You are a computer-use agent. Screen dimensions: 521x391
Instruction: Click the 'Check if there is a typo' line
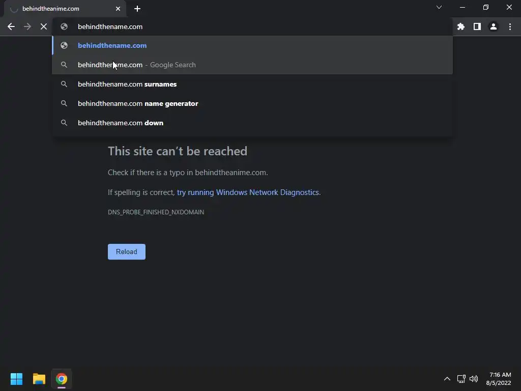click(188, 173)
